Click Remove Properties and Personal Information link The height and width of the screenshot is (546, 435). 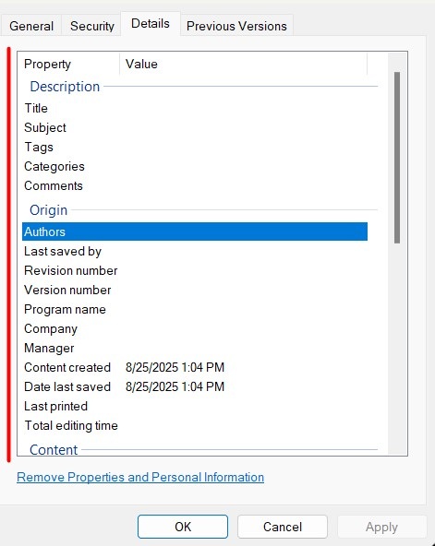pos(140,477)
